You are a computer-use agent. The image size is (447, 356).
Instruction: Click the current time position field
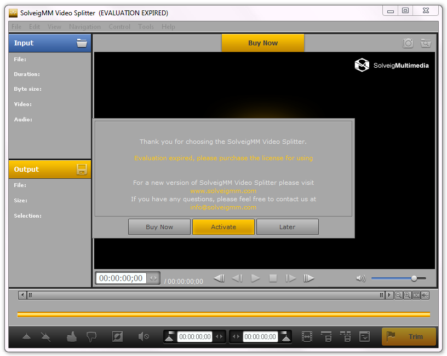pos(121,278)
